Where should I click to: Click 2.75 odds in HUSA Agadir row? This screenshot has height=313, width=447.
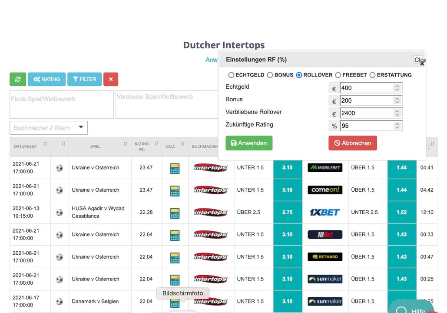[x=288, y=212]
